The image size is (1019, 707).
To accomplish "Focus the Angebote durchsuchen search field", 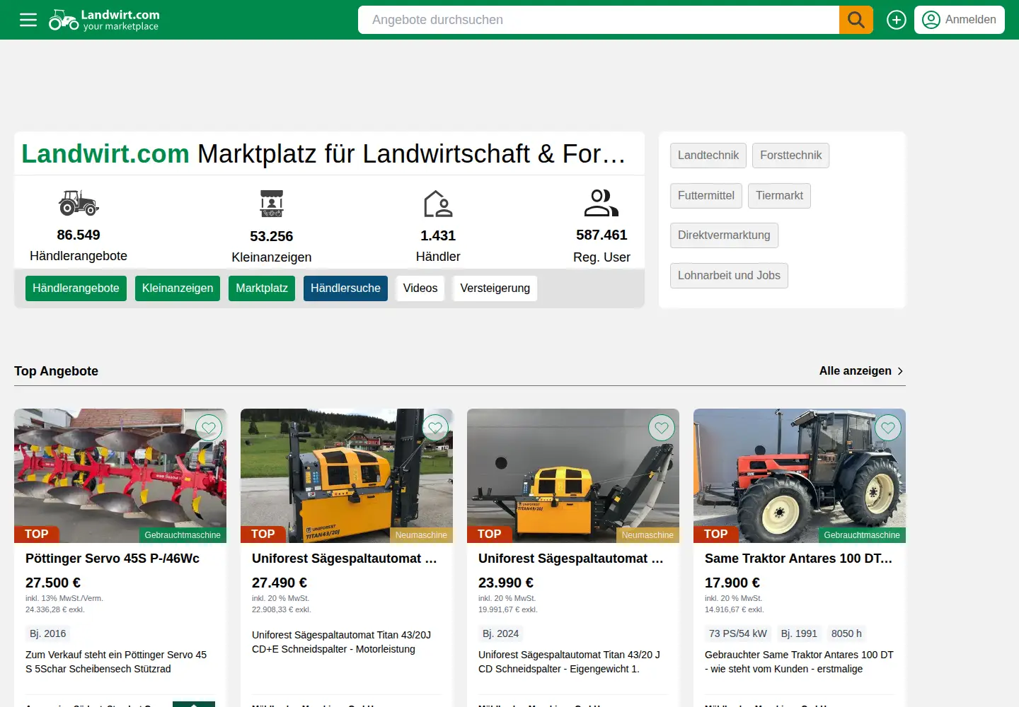I will pos(599,20).
